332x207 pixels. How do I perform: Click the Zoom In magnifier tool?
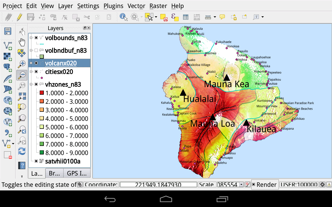tap(22, 63)
